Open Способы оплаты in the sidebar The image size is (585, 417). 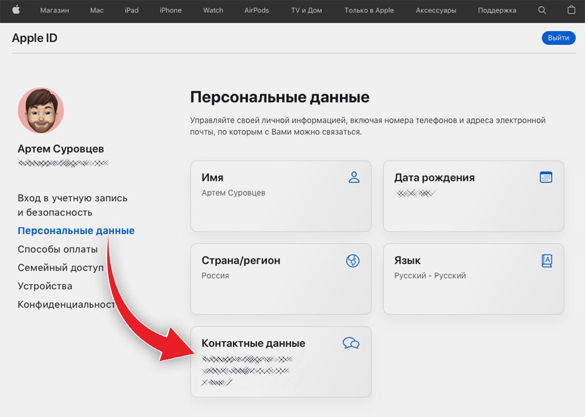pyautogui.click(x=58, y=249)
